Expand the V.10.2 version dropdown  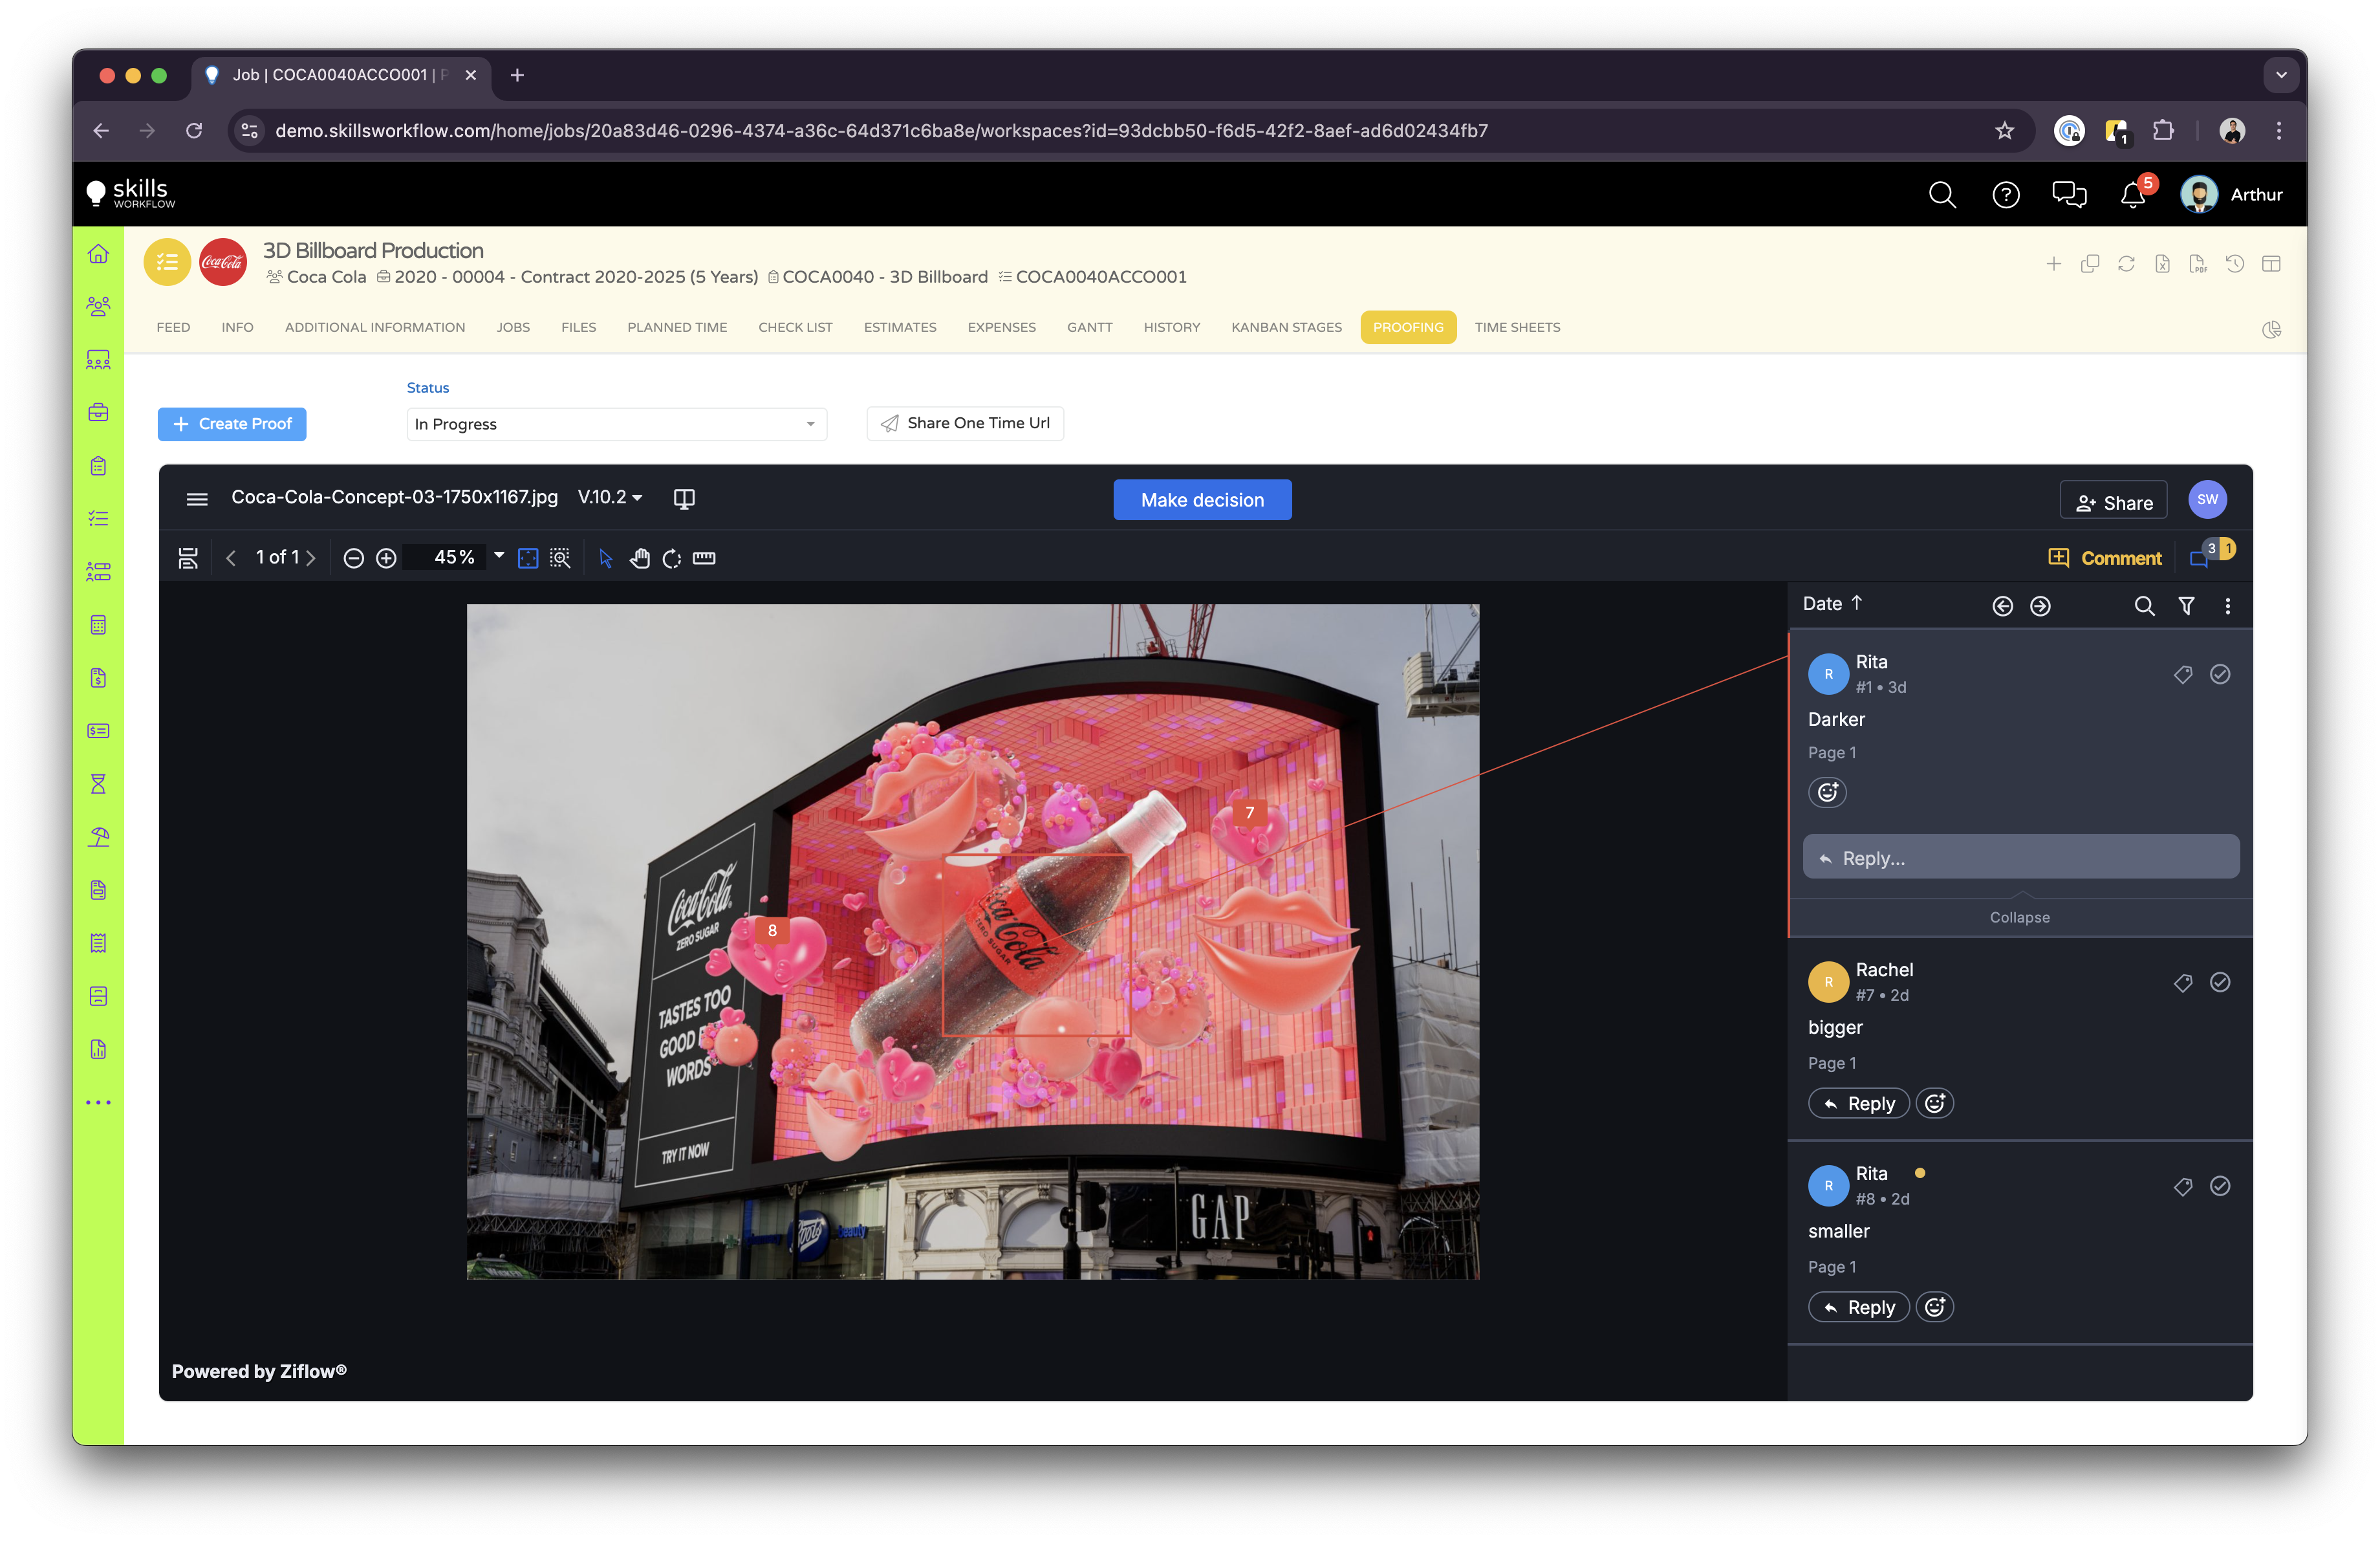pos(610,497)
